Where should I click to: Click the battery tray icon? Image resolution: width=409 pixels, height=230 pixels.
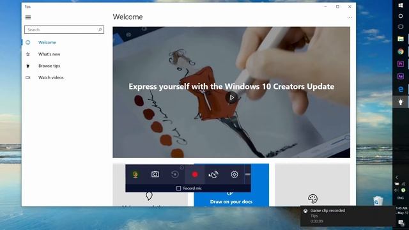tap(397, 184)
